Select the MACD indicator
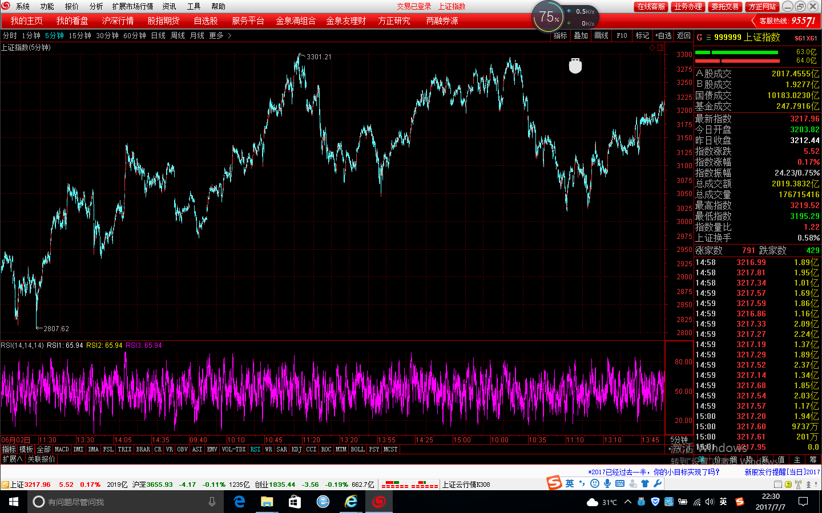The image size is (822, 513). click(62, 449)
